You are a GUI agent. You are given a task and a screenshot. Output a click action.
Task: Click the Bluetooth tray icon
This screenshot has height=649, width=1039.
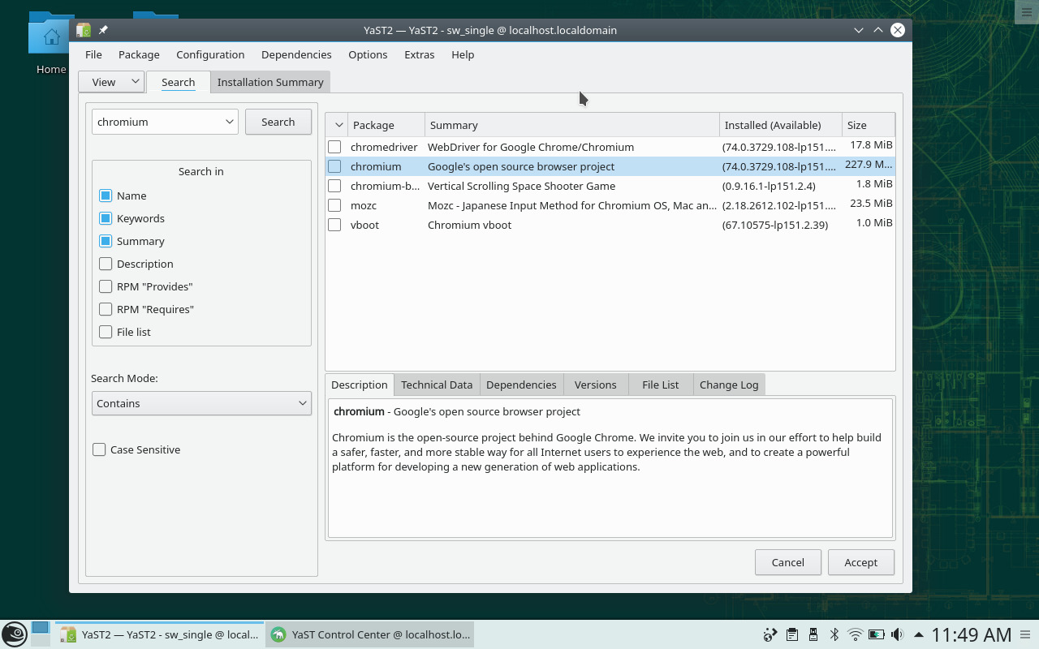(834, 634)
